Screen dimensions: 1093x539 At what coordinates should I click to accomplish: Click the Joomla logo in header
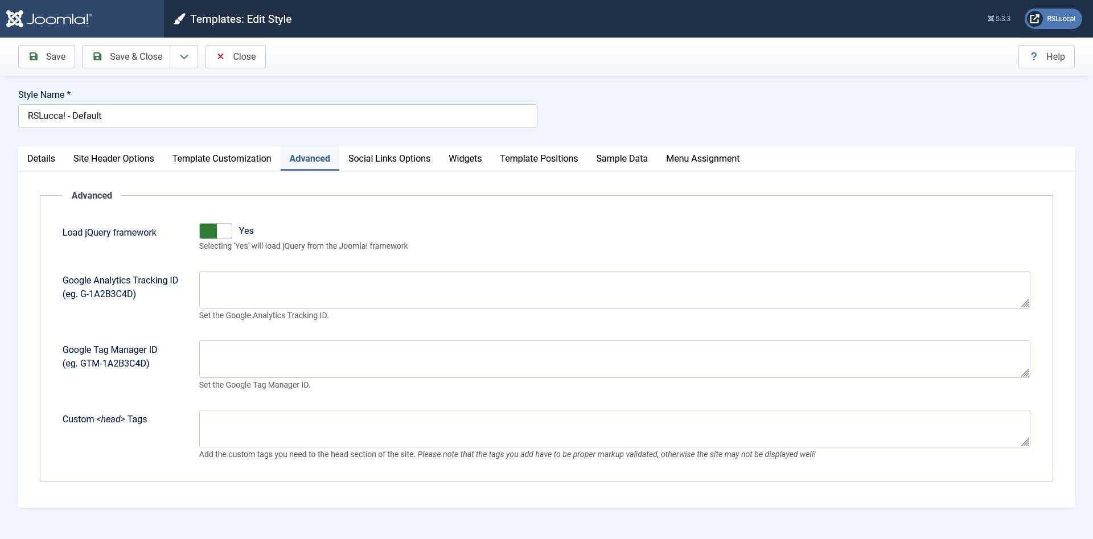(x=49, y=19)
